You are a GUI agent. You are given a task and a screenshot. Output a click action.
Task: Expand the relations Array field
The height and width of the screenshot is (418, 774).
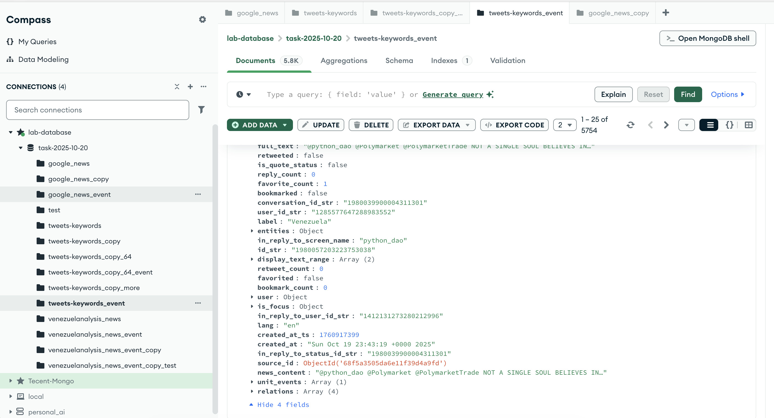point(252,391)
